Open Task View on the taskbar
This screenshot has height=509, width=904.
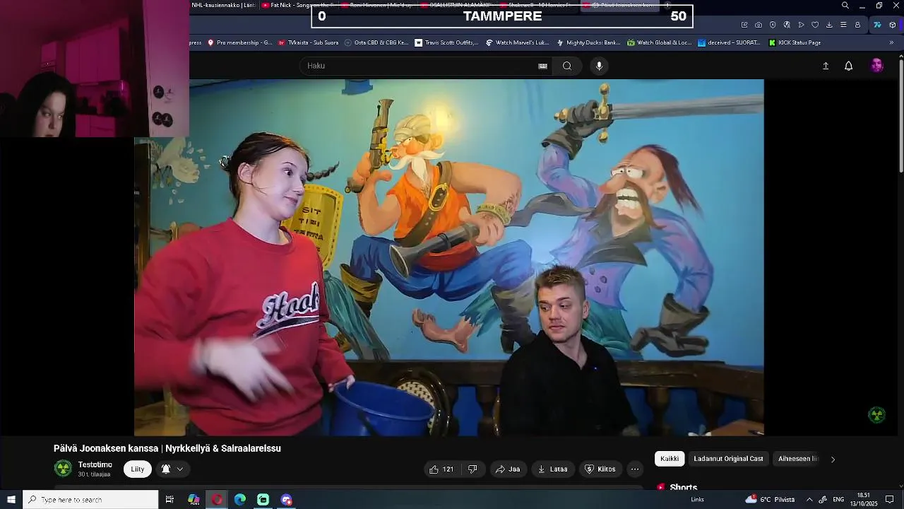[169, 500]
